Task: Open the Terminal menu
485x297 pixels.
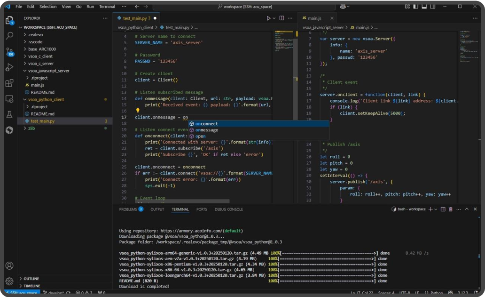Action: (x=107, y=7)
